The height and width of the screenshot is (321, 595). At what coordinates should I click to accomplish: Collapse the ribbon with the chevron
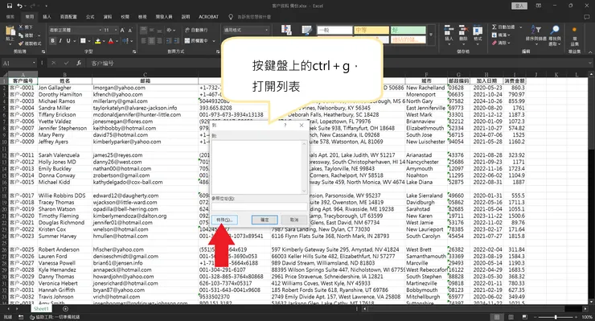click(590, 52)
